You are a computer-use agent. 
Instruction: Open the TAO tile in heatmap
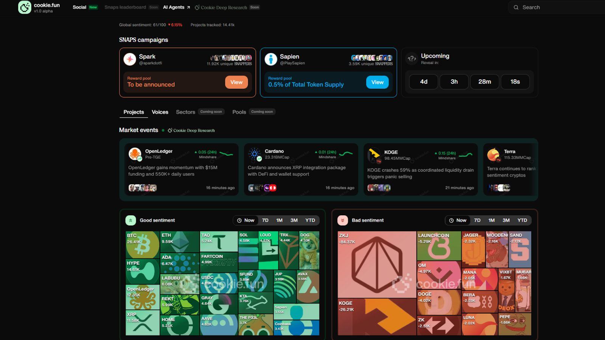click(x=219, y=241)
